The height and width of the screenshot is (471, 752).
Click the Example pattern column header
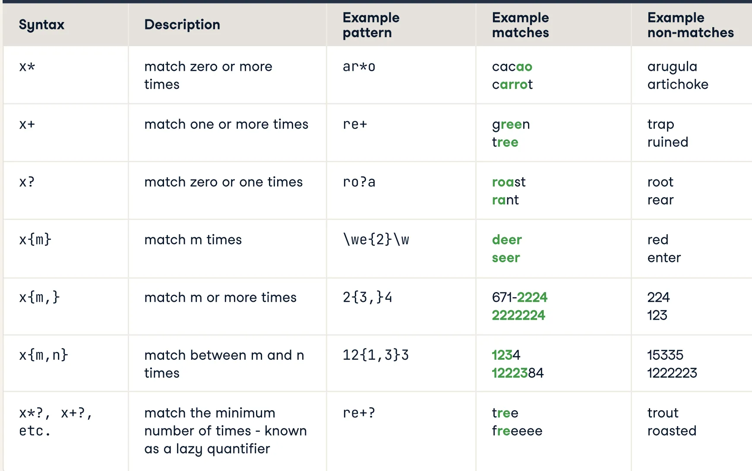tap(371, 25)
